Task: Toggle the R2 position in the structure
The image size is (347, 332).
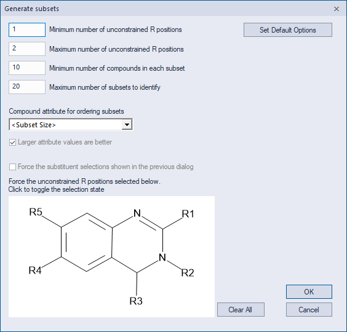Action: tap(188, 273)
